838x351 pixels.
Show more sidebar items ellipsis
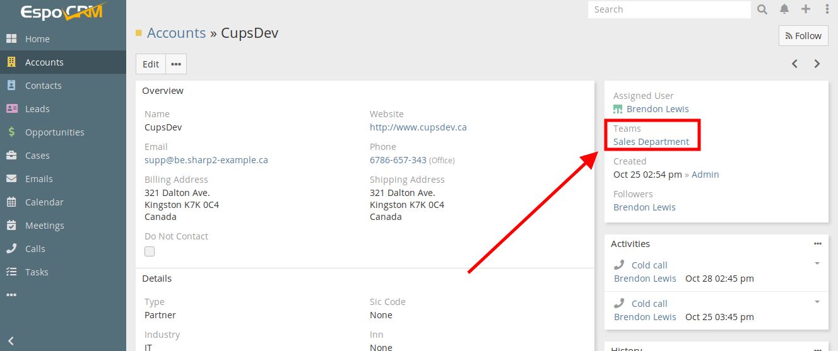click(x=11, y=295)
